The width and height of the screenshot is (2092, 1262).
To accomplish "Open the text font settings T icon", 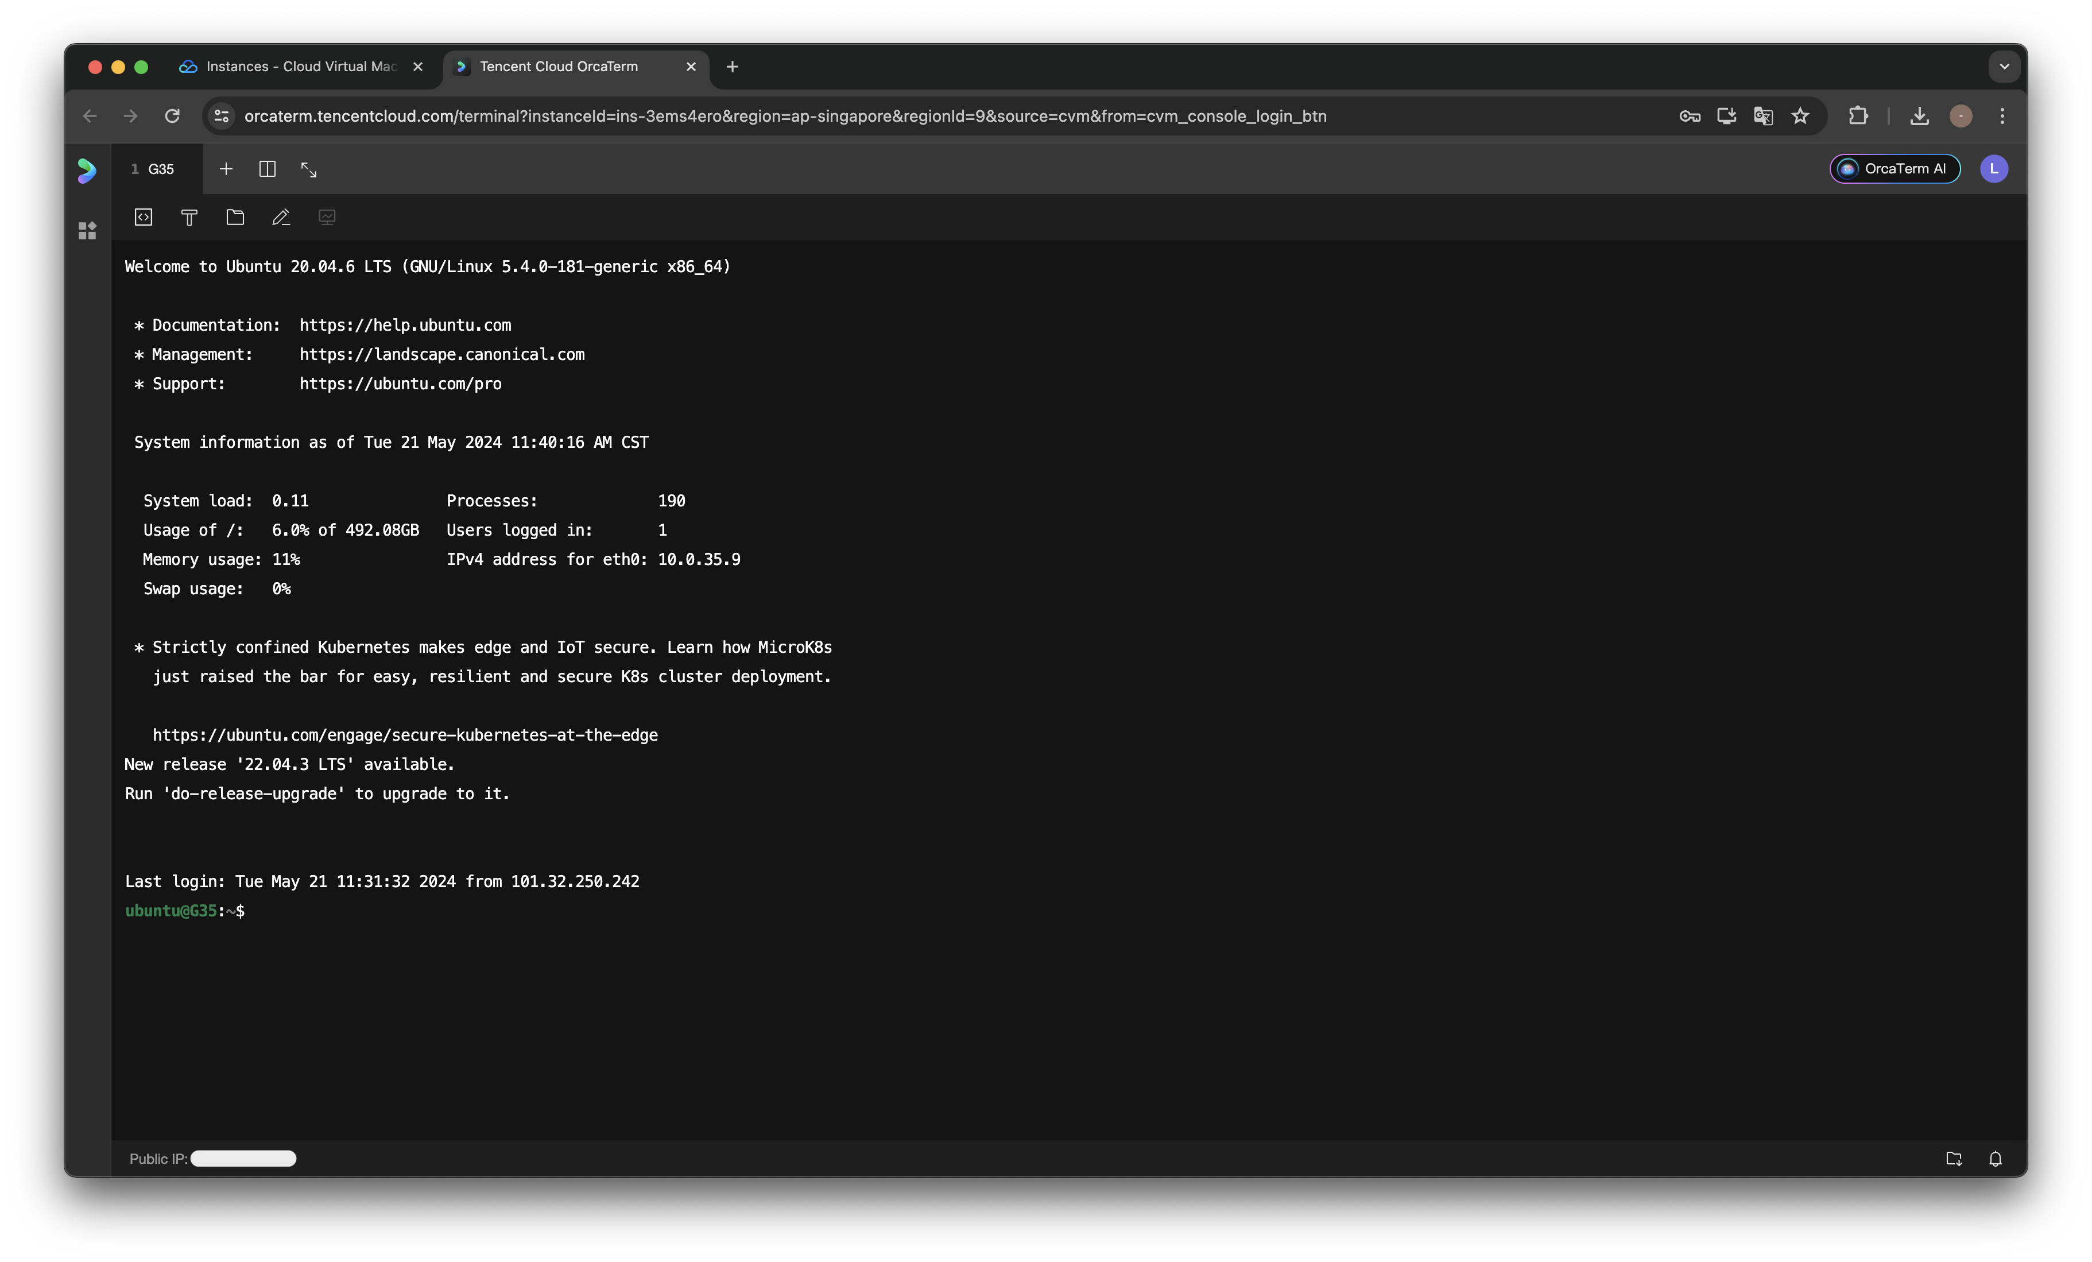I will pyautogui.click(x=189, y=218).
